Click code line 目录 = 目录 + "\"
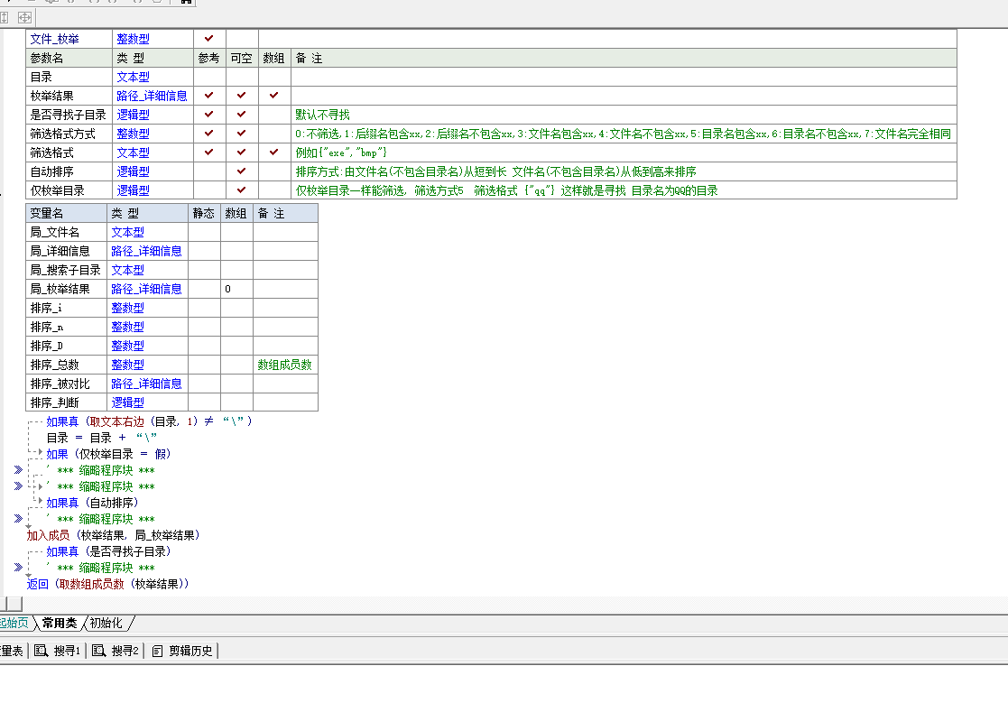This screenshot has width=1008, height=703. [x=102, y=438]
